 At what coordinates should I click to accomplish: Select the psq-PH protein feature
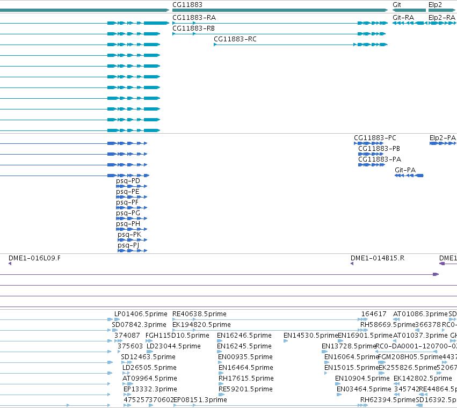132,229
